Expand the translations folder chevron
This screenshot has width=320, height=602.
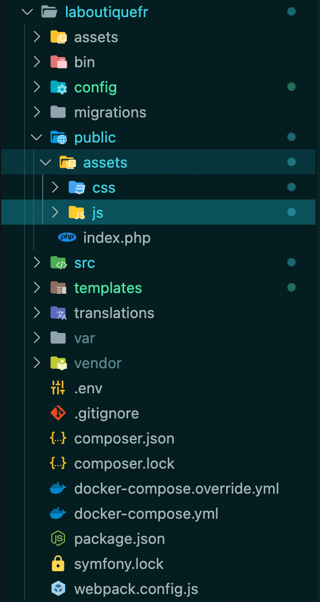[37, 313]
